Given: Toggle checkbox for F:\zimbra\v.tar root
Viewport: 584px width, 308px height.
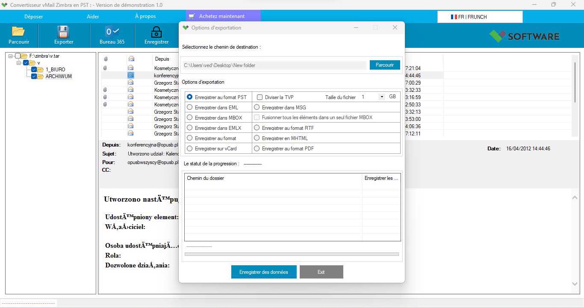Looking at the screenshot, I should (18, 56).
